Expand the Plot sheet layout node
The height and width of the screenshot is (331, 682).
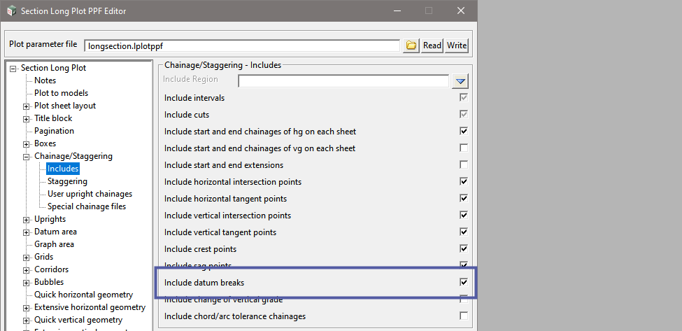(27, 106)
